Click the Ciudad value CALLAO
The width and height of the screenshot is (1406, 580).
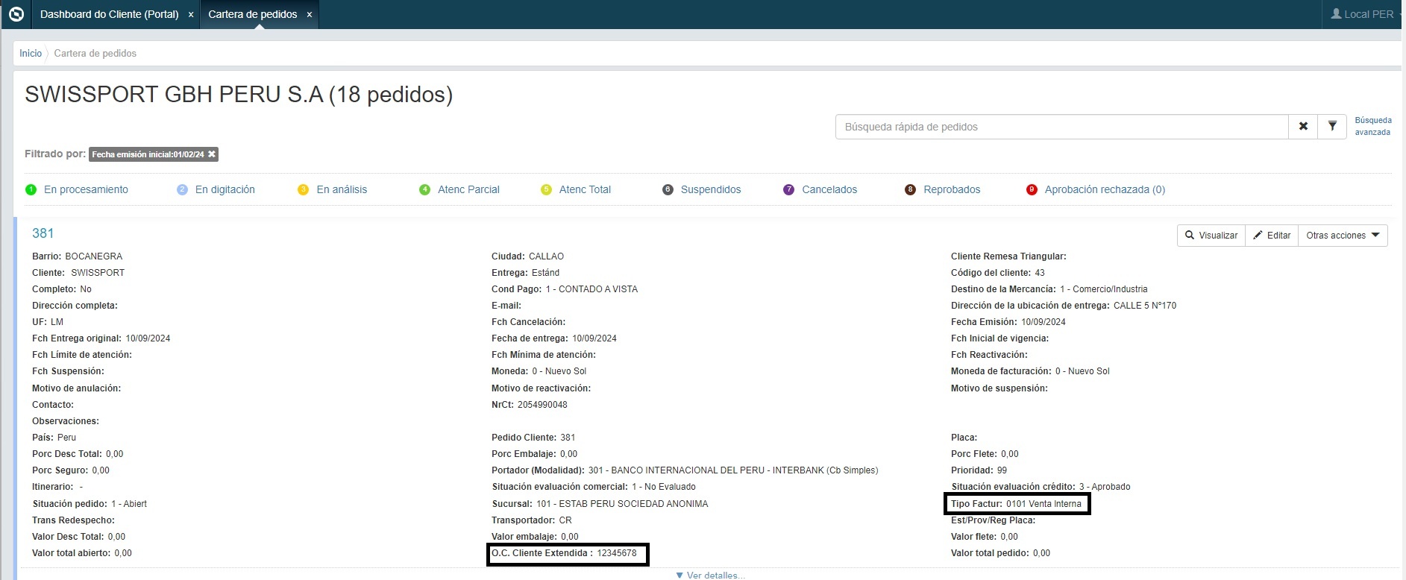[x=547, y=256]
